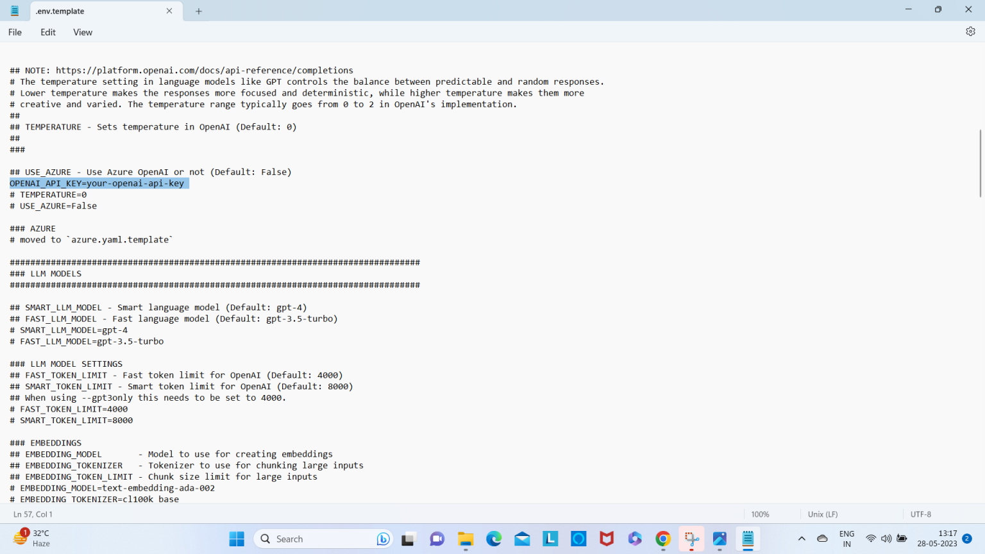Show hidden icons in system tray
Image resolution: width=985 pixels, height=554 pixels.
802,539
